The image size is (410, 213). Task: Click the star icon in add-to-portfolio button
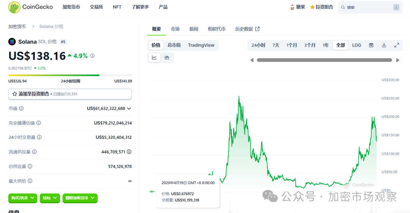15,94
